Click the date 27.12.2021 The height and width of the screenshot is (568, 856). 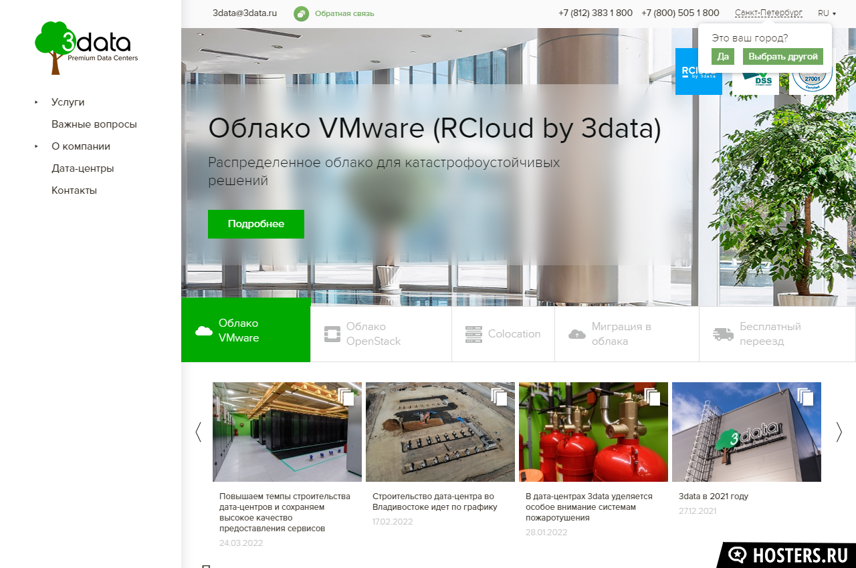(x=698, y=511)
